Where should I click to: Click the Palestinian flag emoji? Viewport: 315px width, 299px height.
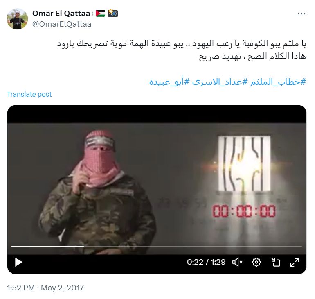[x=101, y=14]
